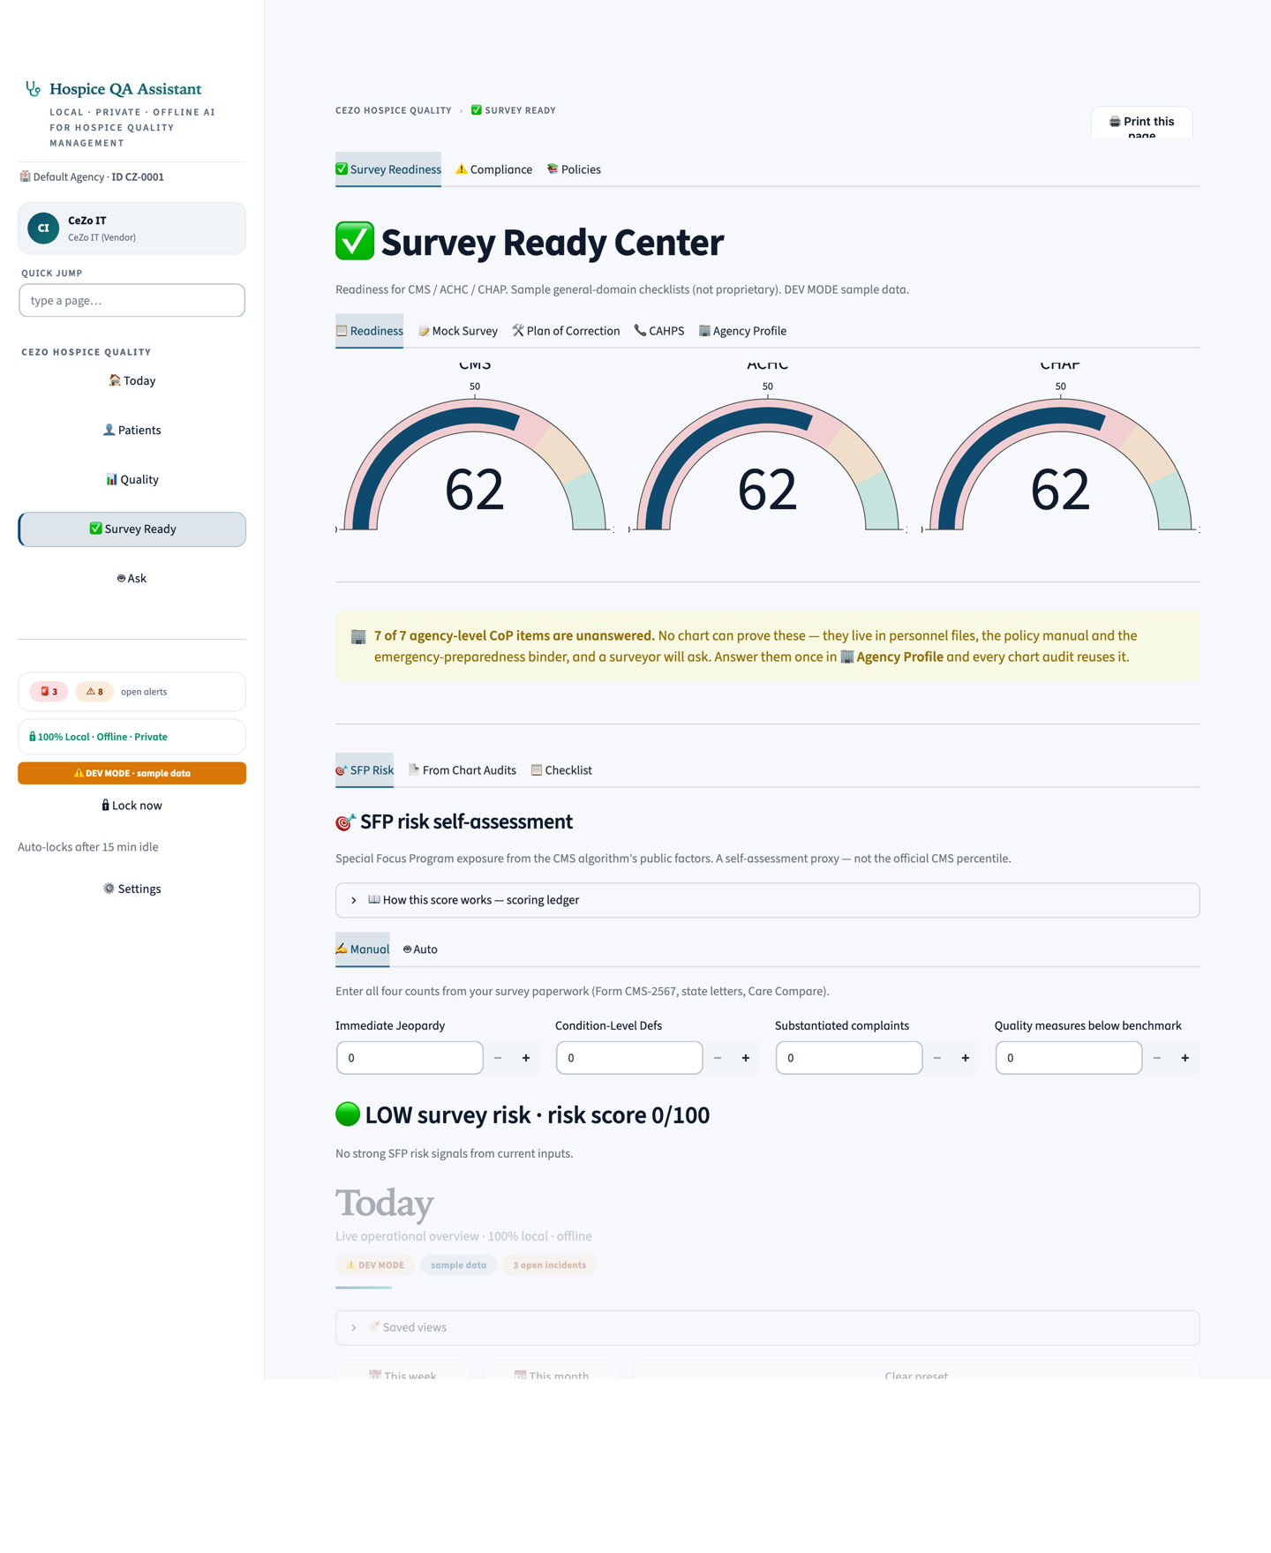The height and width of the screenshot is (1553, 1271).
Task: Click the Immediate Jeopardy number field
Action: click(x=410, y=1057)
